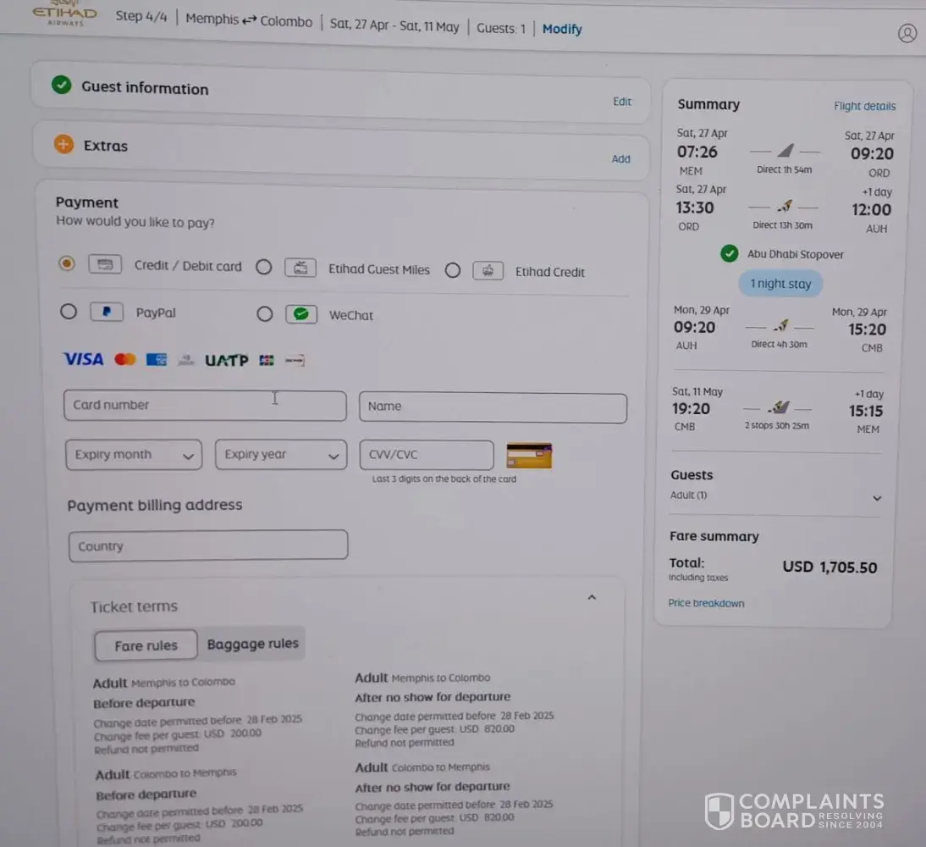
Task: Select Etihad Guest Miles radio button
Action: [x=264, y=267]
